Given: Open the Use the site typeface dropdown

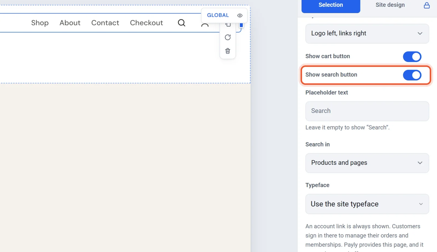Looking at the screenshot, I should (367, 204).
